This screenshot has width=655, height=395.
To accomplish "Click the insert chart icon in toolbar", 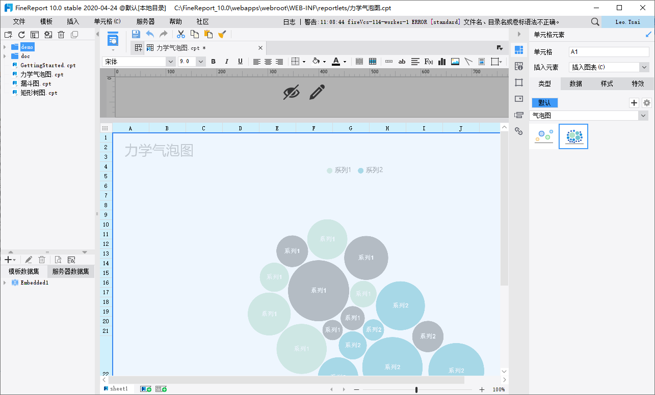I will (x=442, y=62).
